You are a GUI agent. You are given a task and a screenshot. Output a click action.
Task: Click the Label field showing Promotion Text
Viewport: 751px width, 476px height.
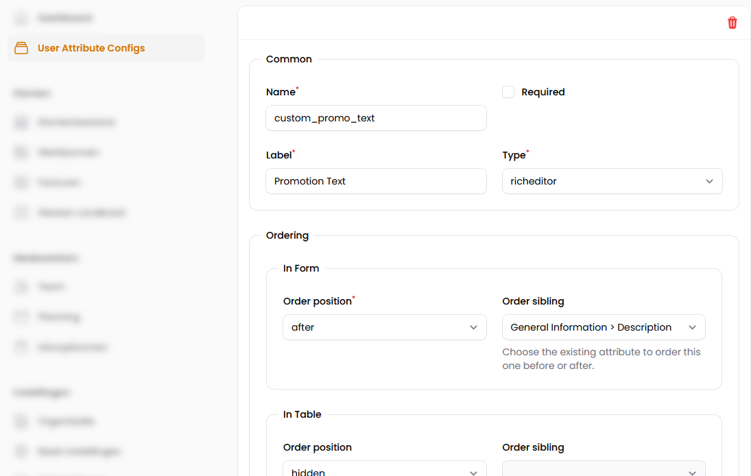coord(376,181)
